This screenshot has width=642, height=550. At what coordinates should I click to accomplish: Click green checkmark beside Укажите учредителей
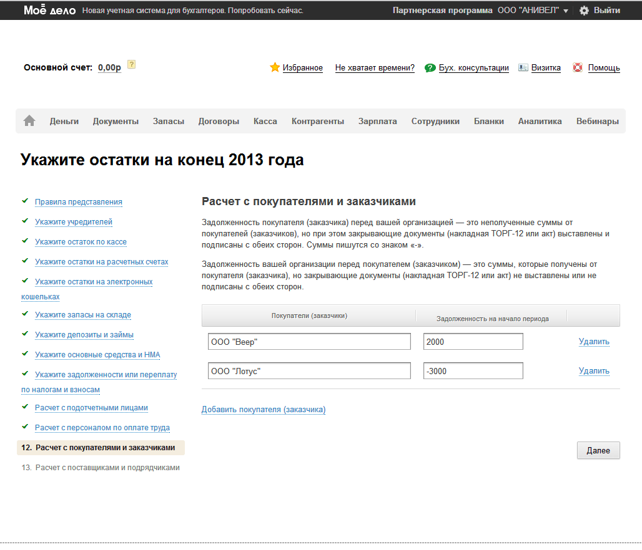[25, 221]
